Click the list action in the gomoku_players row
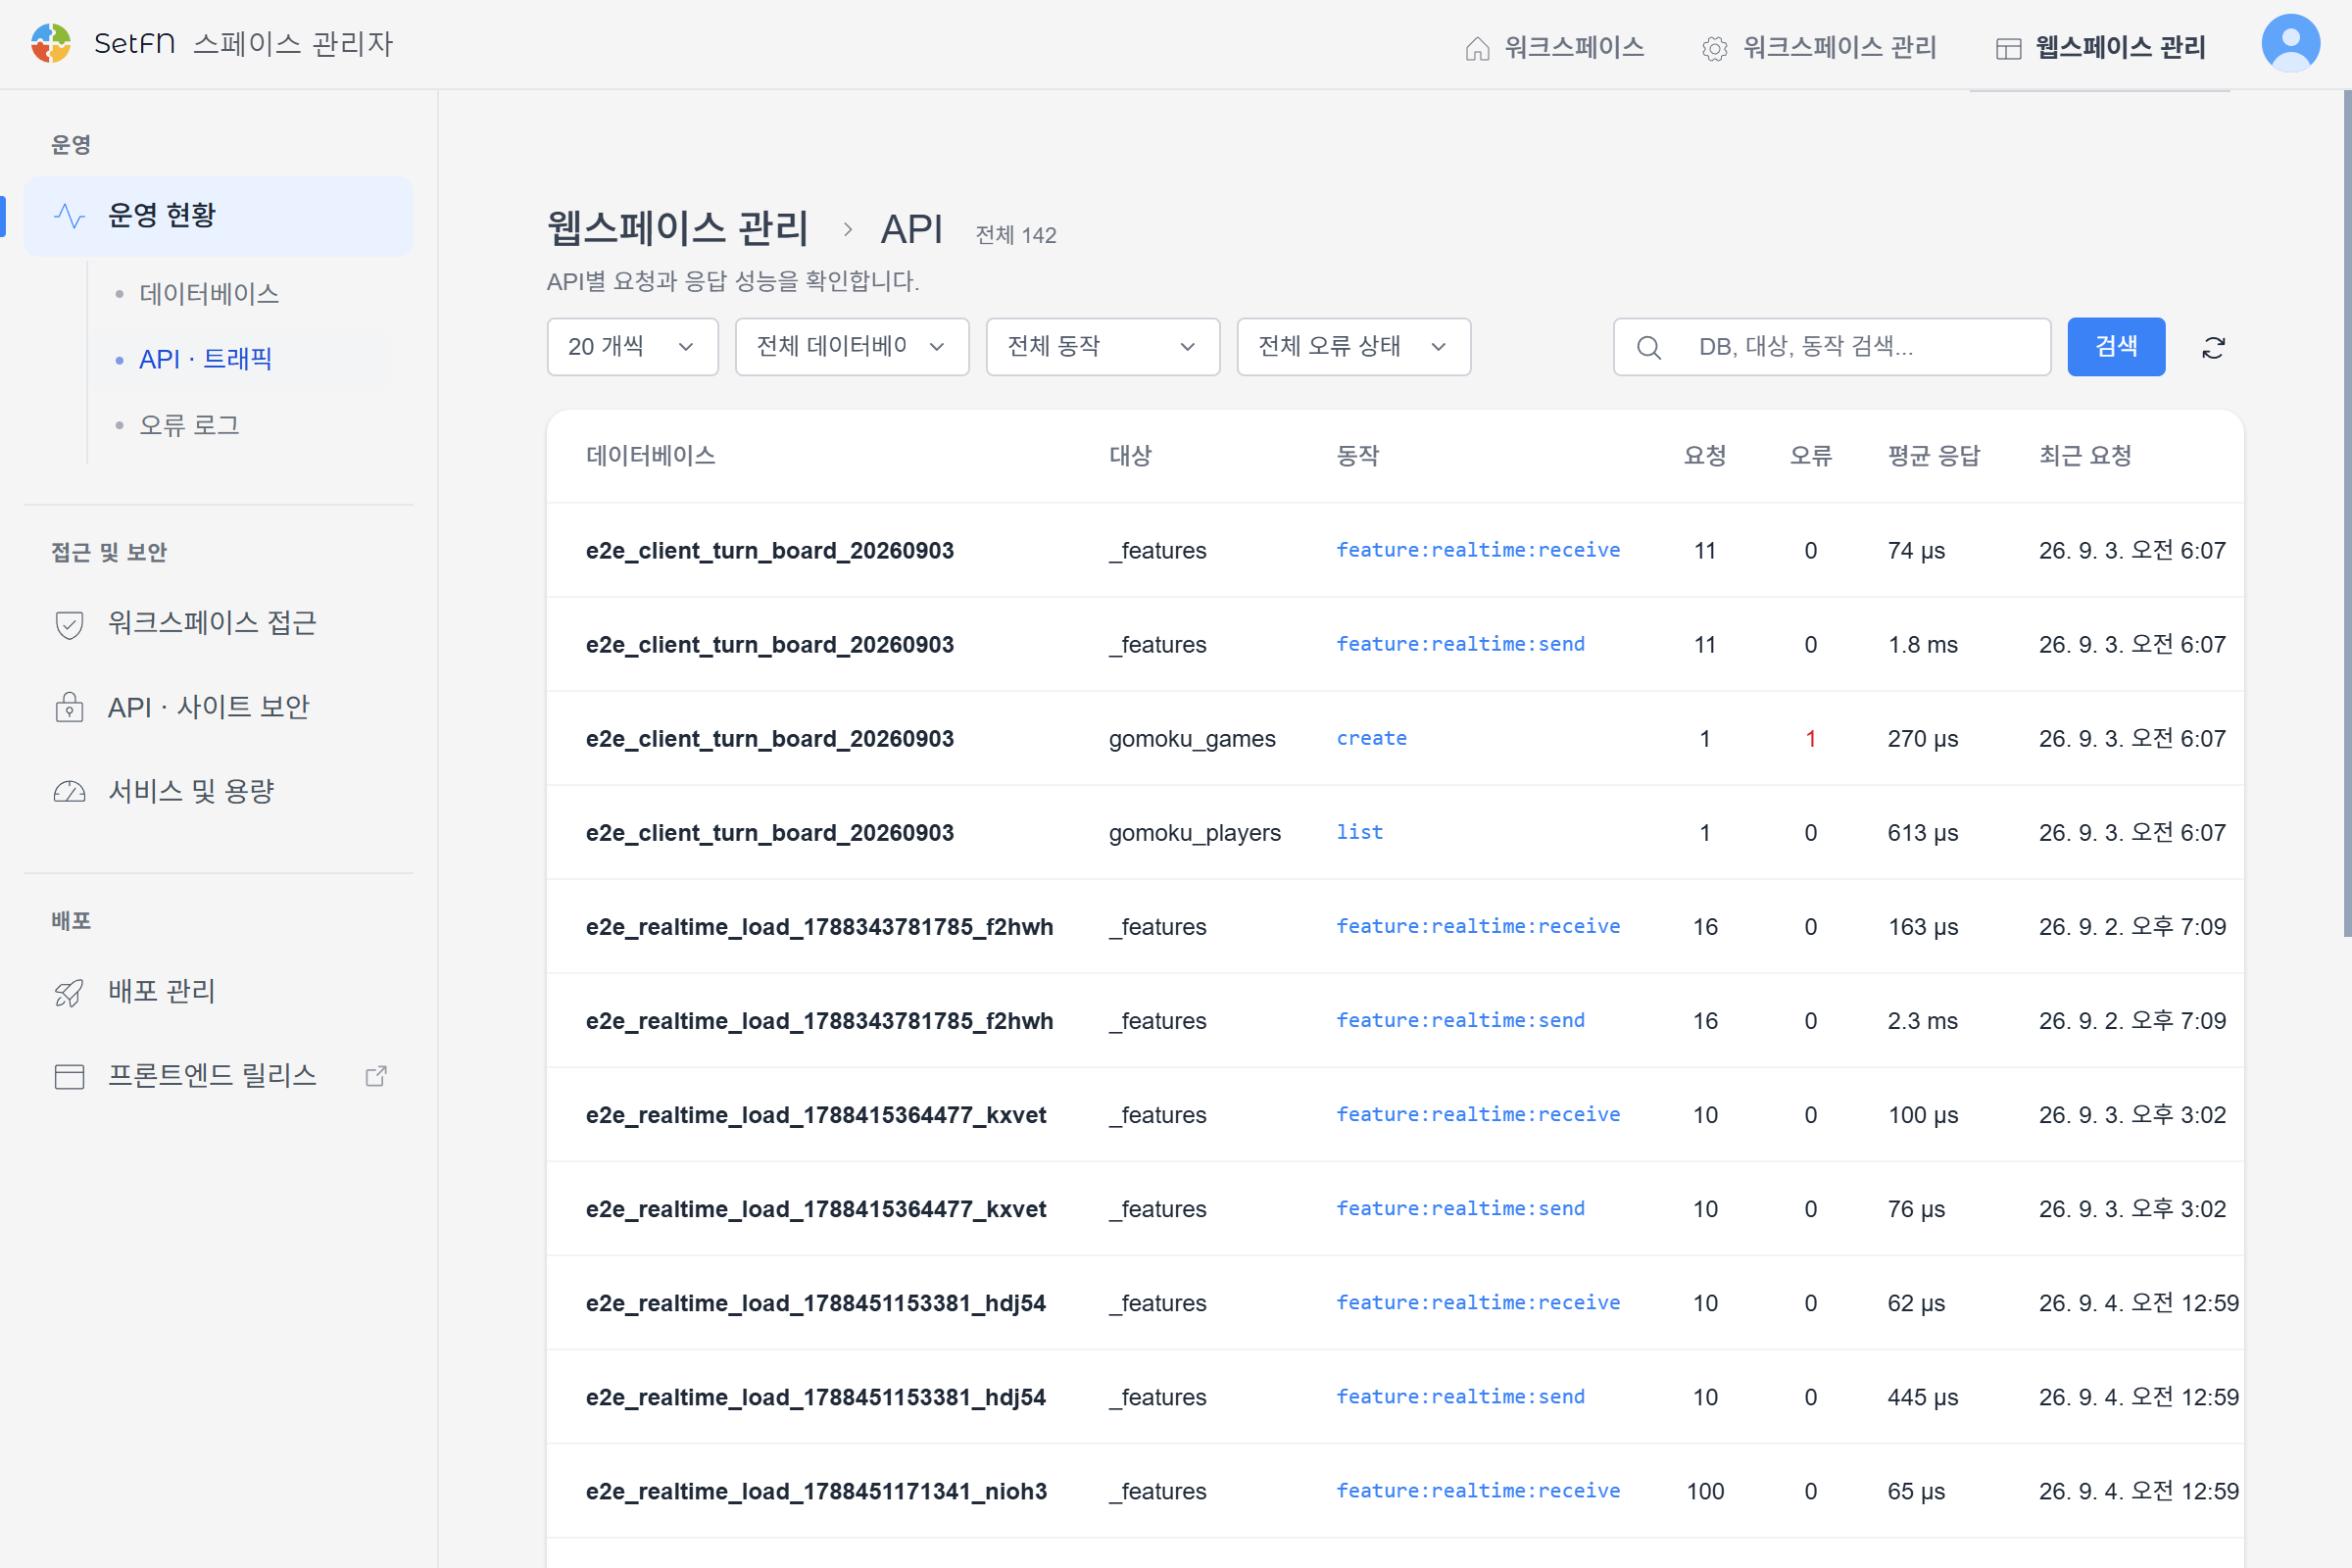The height and width of the screenshot is (1568, 2352). point(1360,833)
